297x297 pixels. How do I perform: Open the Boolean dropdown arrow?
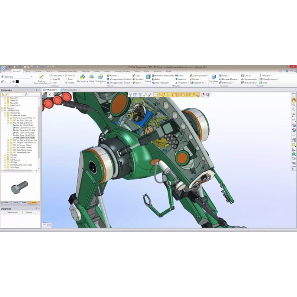pos(118,75)
